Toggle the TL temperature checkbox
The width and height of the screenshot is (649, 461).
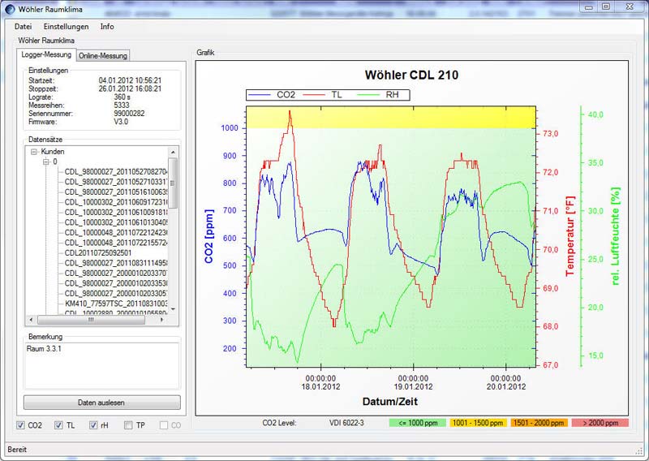click(x=58, y=425)
